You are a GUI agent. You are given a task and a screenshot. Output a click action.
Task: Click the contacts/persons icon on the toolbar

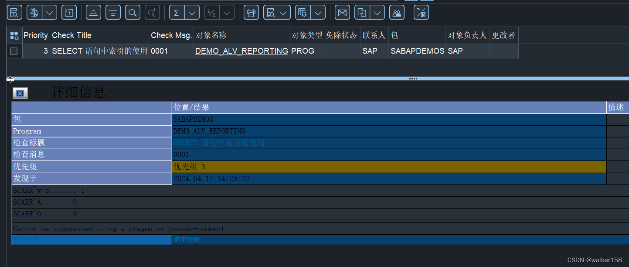click(397, 12)
